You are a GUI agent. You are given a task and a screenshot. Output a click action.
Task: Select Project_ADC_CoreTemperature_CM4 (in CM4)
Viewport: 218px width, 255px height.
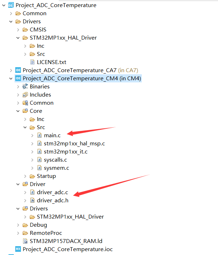click(82, 79)
